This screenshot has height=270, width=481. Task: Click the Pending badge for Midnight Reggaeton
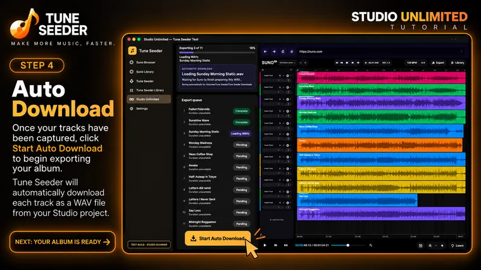click(x=241, y=224)
